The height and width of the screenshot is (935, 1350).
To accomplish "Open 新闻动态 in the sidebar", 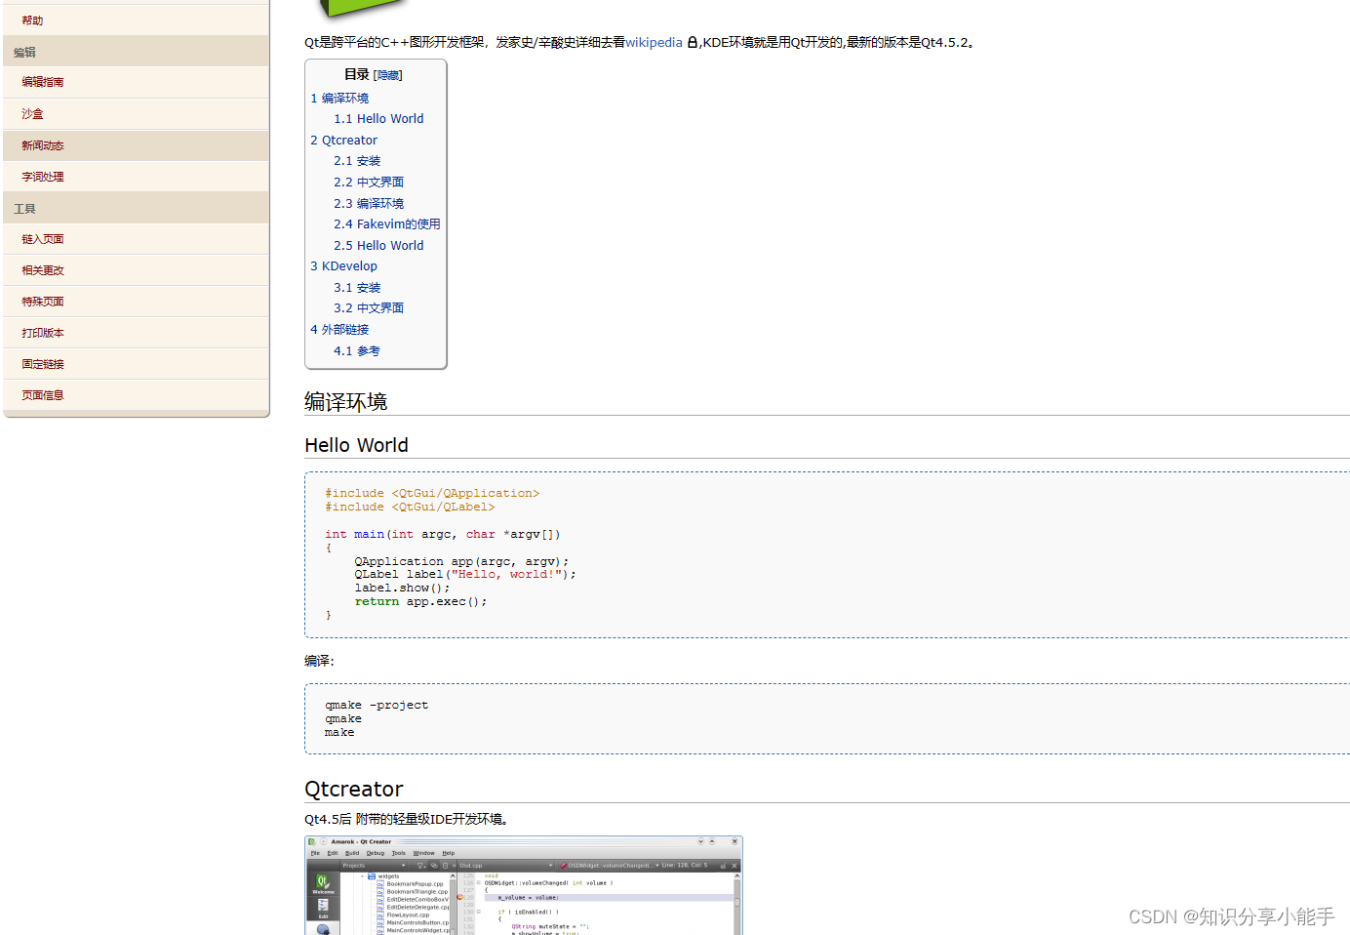I will point(43,145).
